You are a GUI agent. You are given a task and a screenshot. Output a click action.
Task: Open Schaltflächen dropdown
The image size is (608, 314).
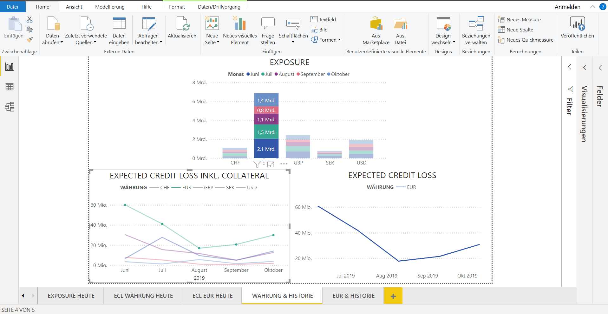point(293,31)
